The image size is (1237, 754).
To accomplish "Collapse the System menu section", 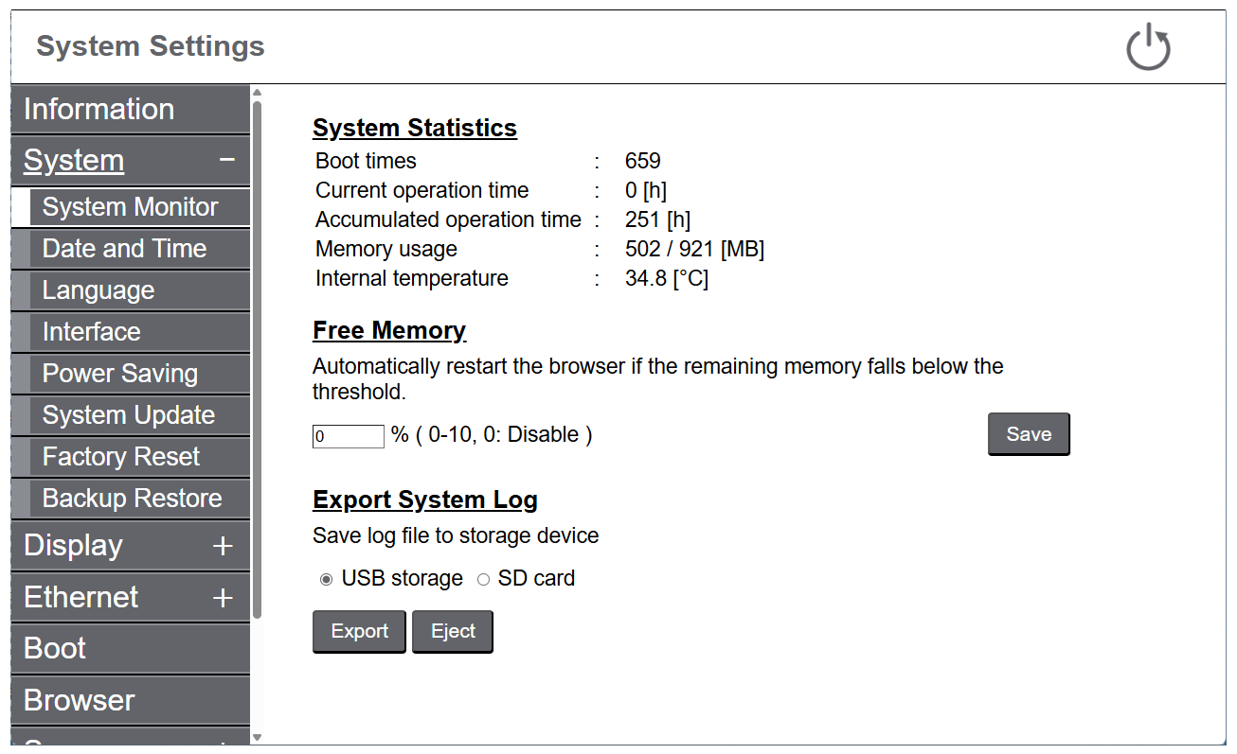I will click(x=226, y=160).
